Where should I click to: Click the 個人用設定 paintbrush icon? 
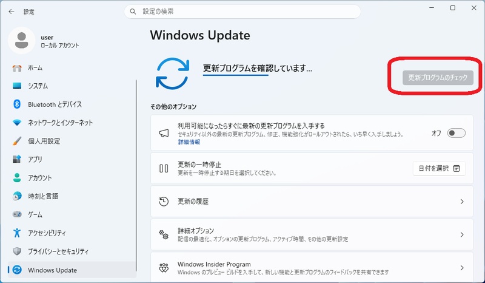point(17,141)
